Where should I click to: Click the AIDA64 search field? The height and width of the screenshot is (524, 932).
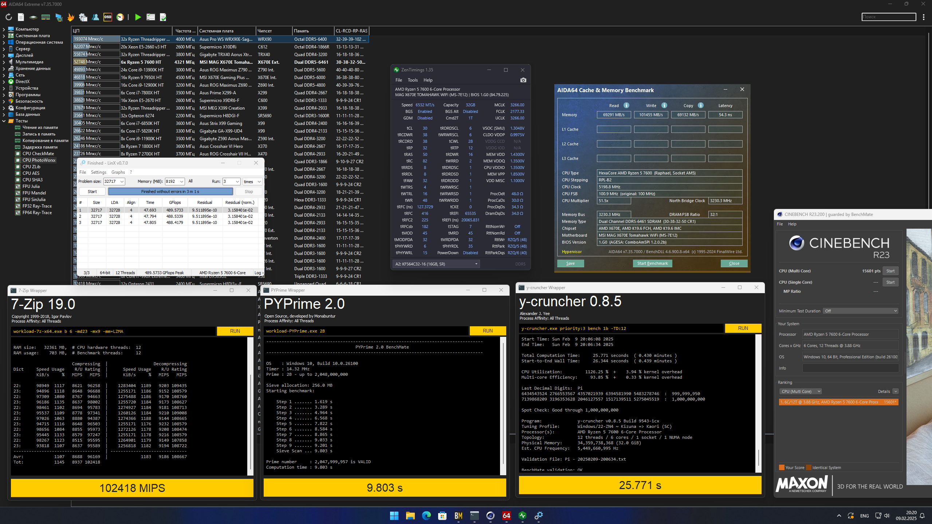pos(888,17)
